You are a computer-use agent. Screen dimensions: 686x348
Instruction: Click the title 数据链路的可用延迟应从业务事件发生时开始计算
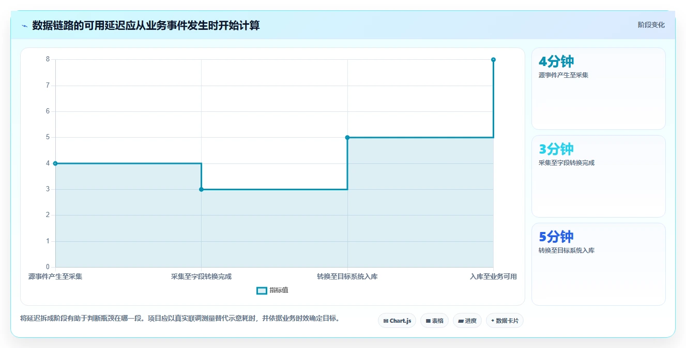click(146, 25)
